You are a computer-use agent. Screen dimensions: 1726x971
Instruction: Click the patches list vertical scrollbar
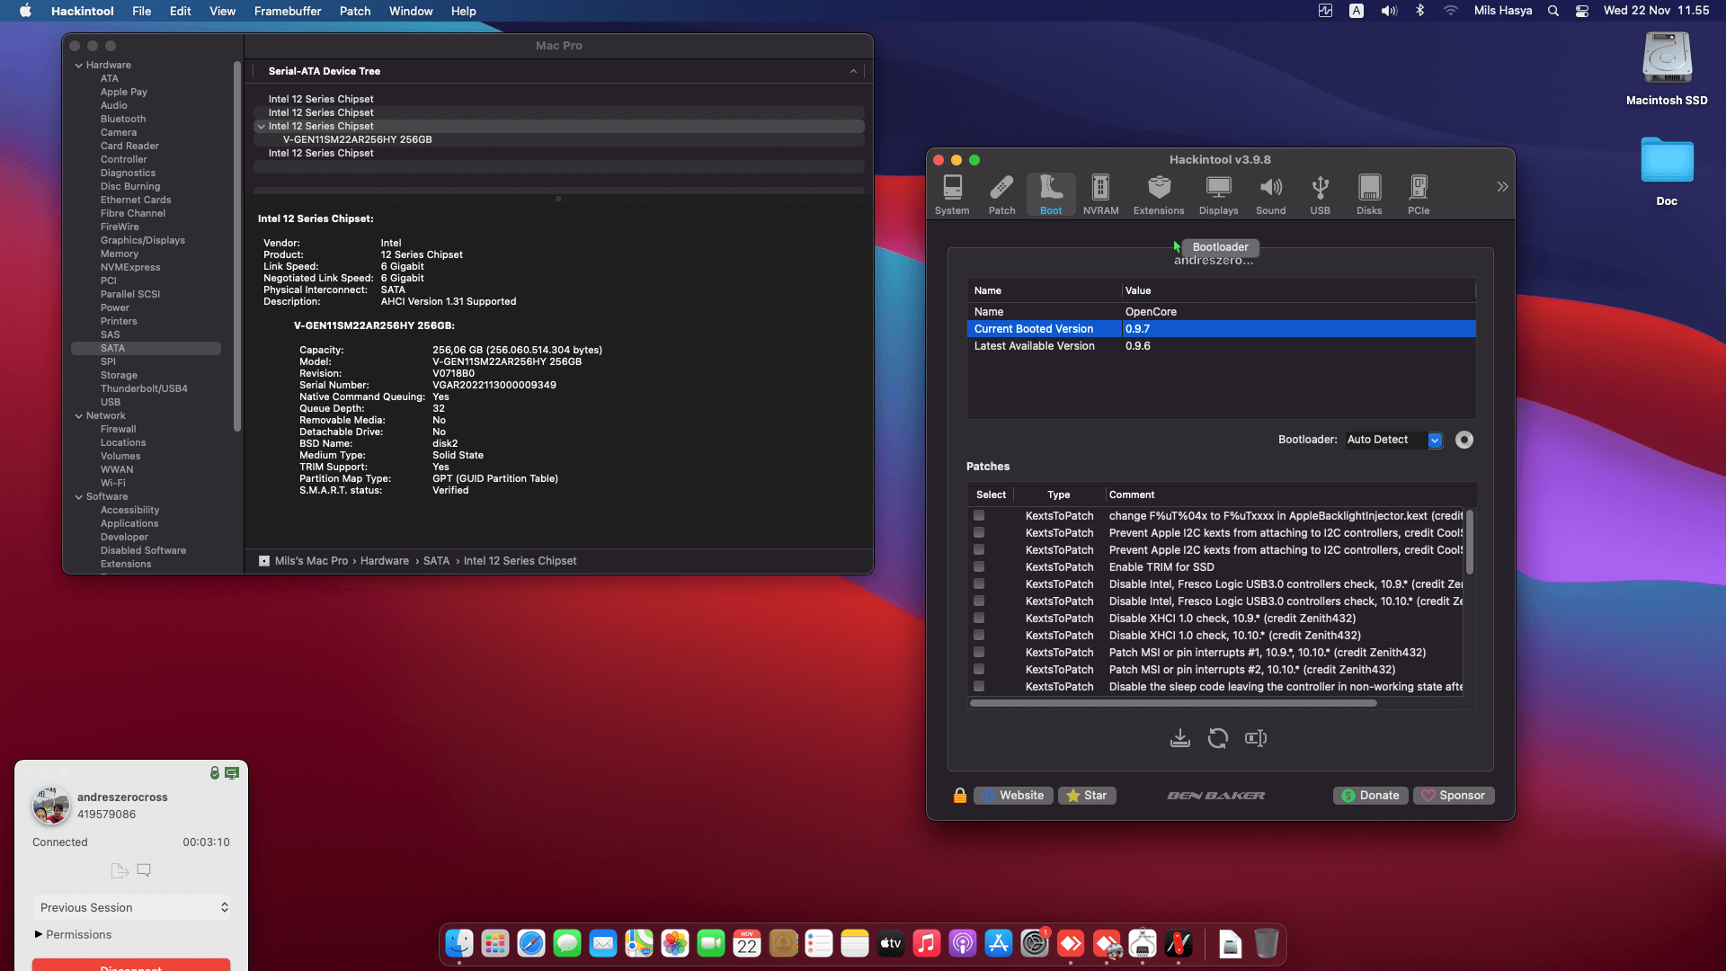click(x=1470, y=542)
